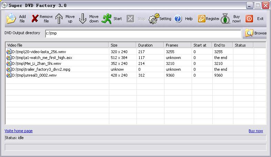
Task: Click the Video file column header
Action: click(x=57, y=45)
